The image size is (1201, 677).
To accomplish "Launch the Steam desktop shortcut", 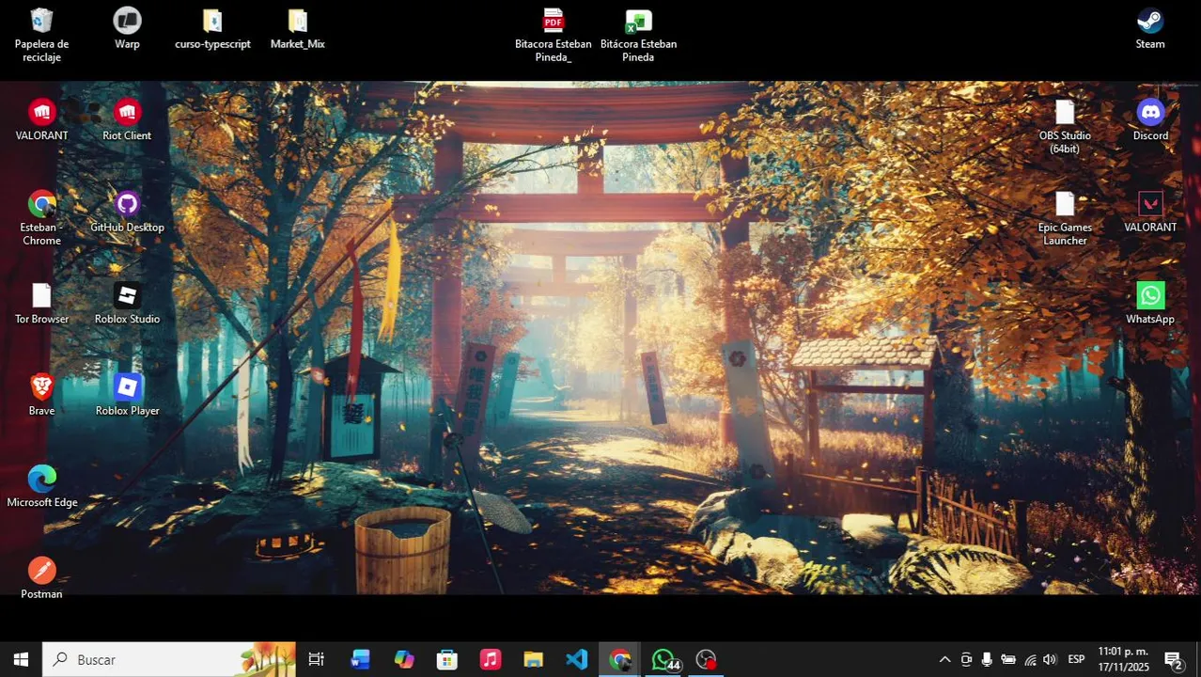I will tap(1150, 29).
